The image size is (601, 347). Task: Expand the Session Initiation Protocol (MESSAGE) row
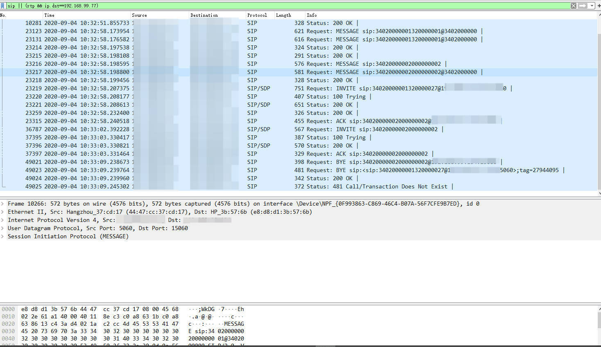pos(2,236)
